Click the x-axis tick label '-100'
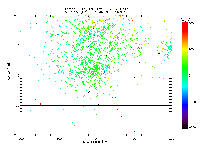 58,139
